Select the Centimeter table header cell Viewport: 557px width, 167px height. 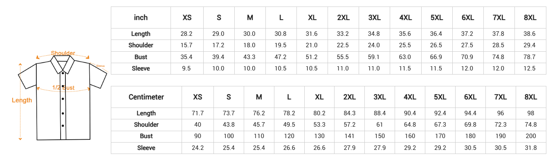click(146, 97)
